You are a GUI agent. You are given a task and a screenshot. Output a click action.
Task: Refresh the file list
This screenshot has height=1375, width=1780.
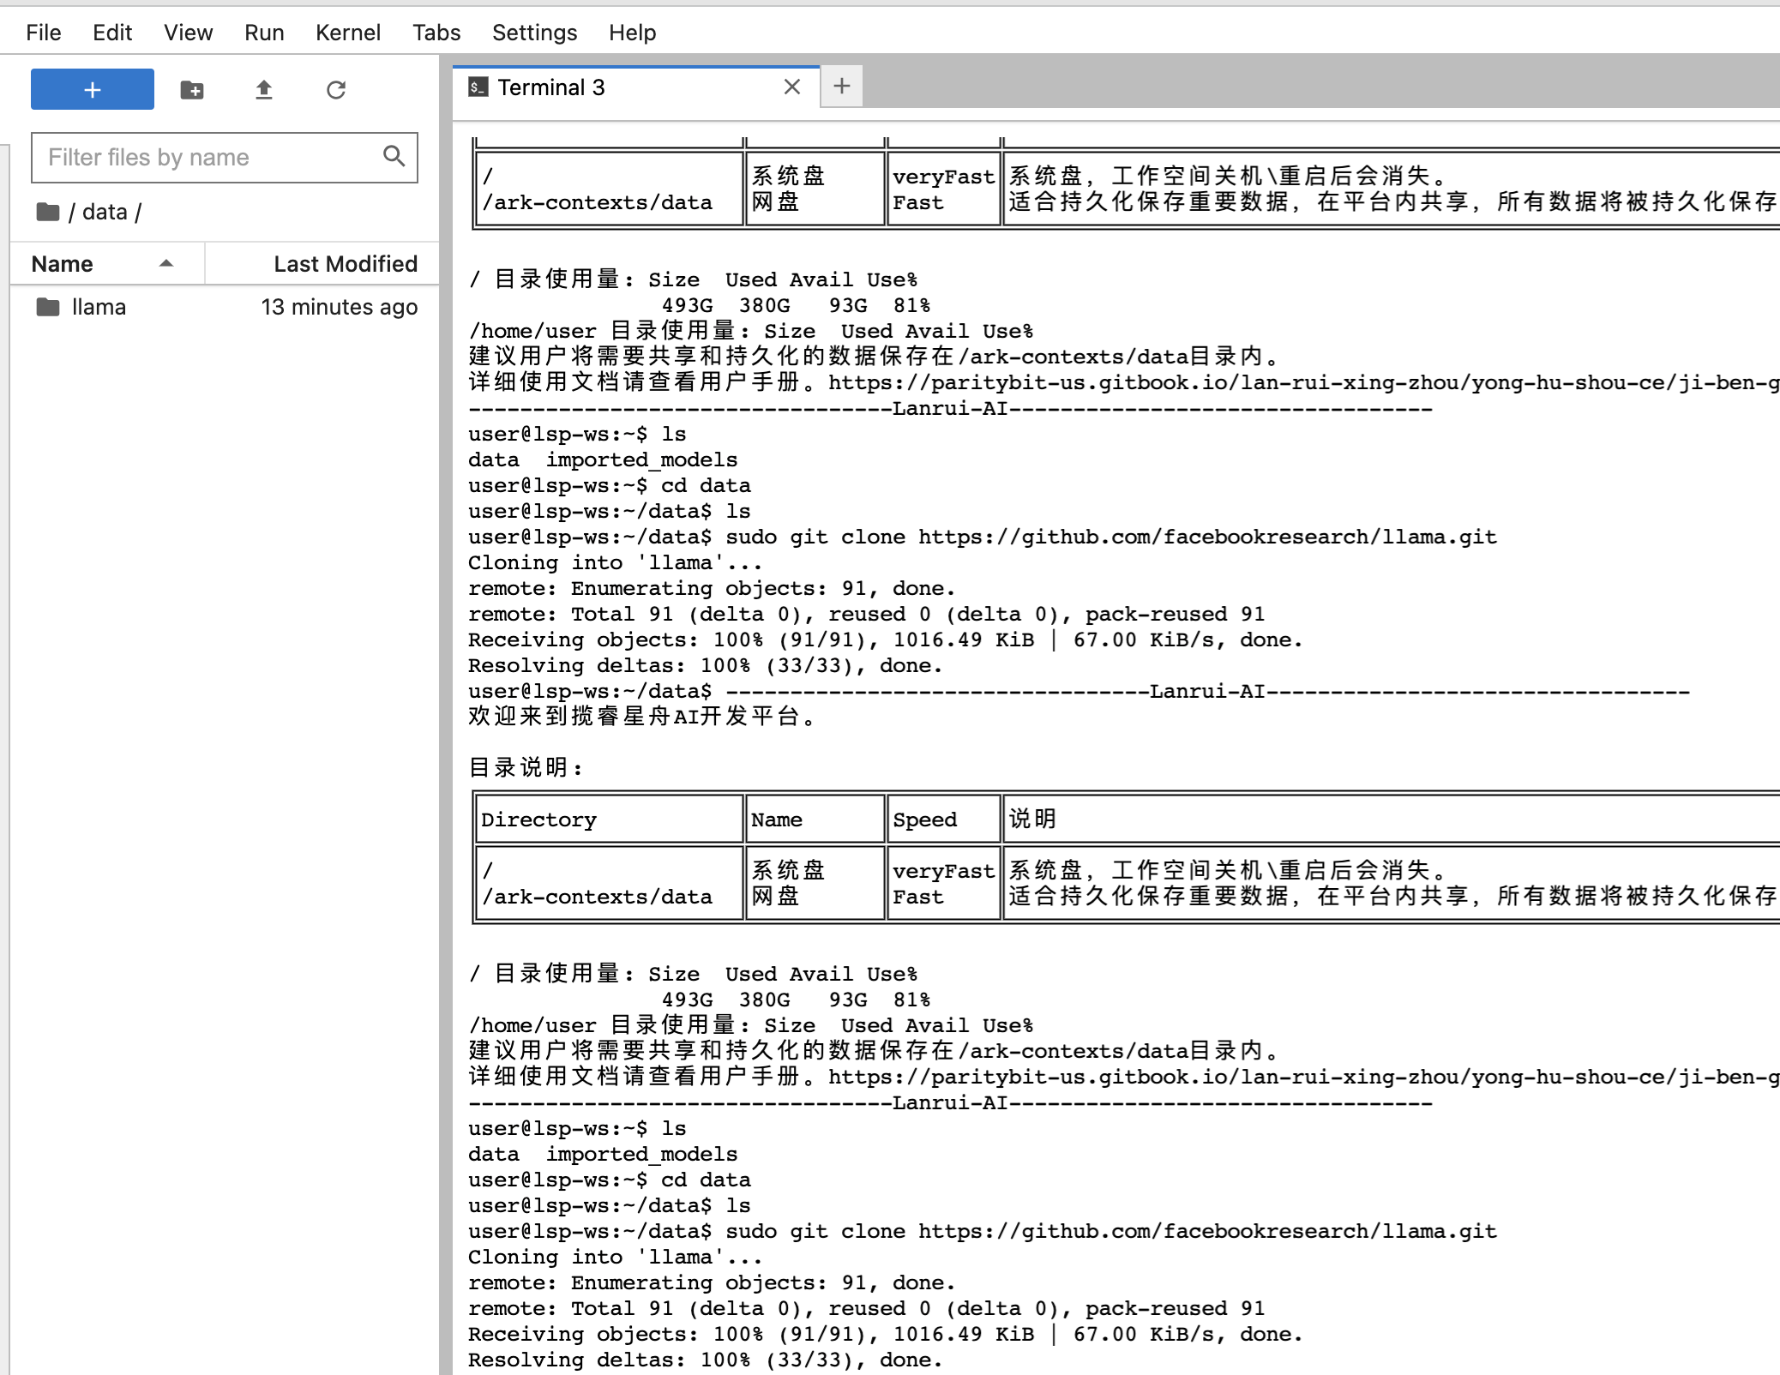tap(336, 90)
